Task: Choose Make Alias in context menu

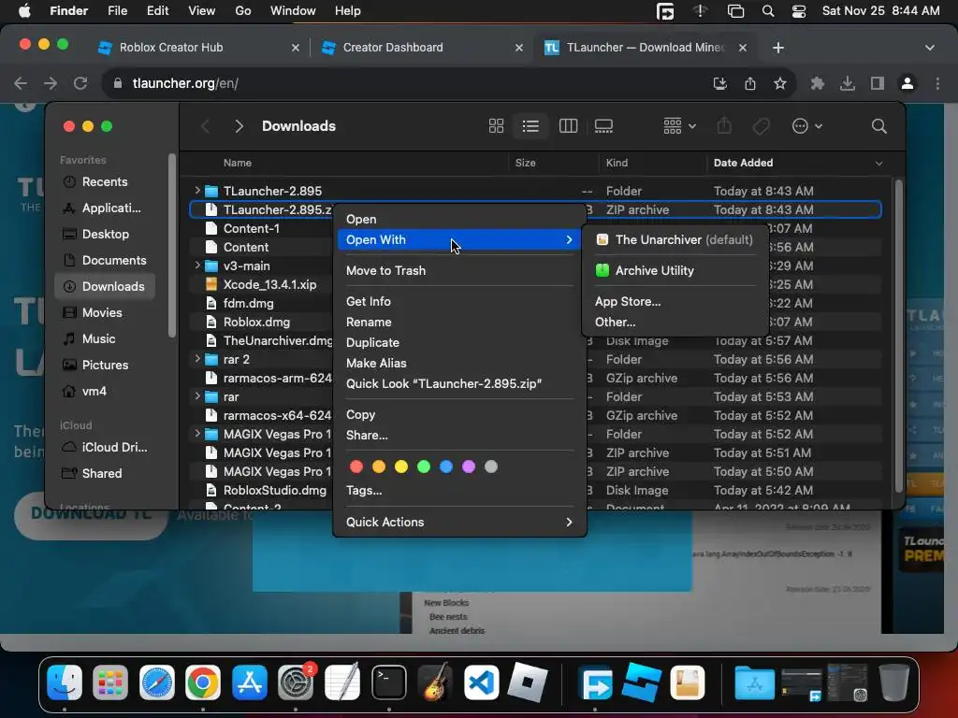Action: (x=459, y=364)
